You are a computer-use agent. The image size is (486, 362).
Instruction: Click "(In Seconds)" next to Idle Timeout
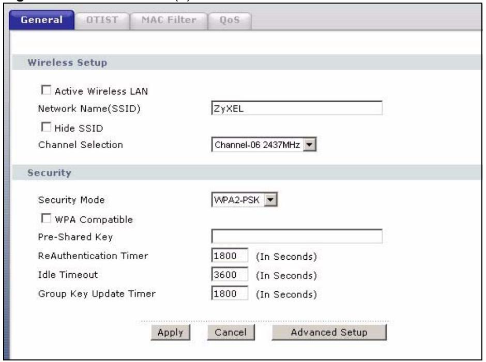[x=286, y=275]
